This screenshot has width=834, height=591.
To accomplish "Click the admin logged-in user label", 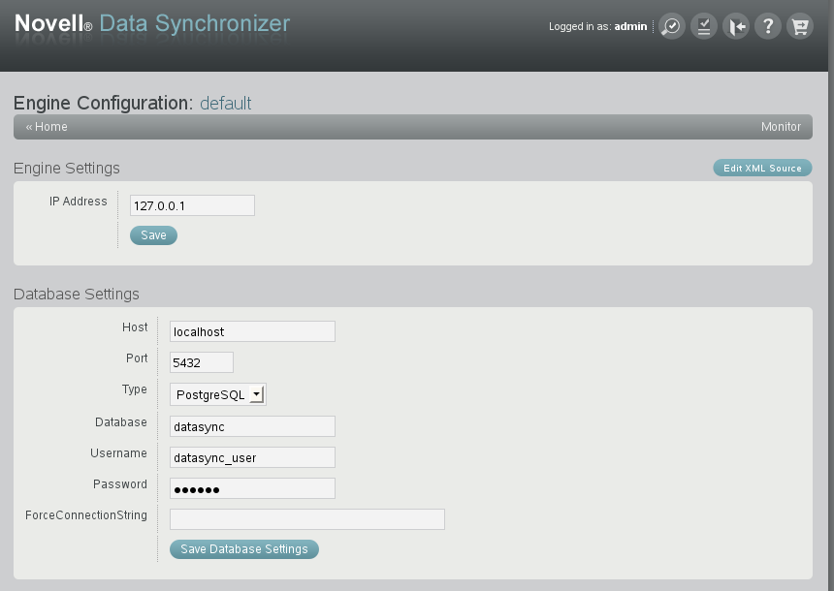I will click(x=630, y=26).
